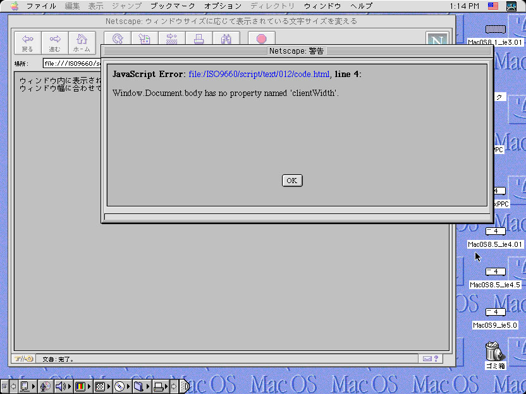This screenshot has height=394, width=526.
Task: Click the Open Location toolbar icon
Action: click(x=172, y=39)
